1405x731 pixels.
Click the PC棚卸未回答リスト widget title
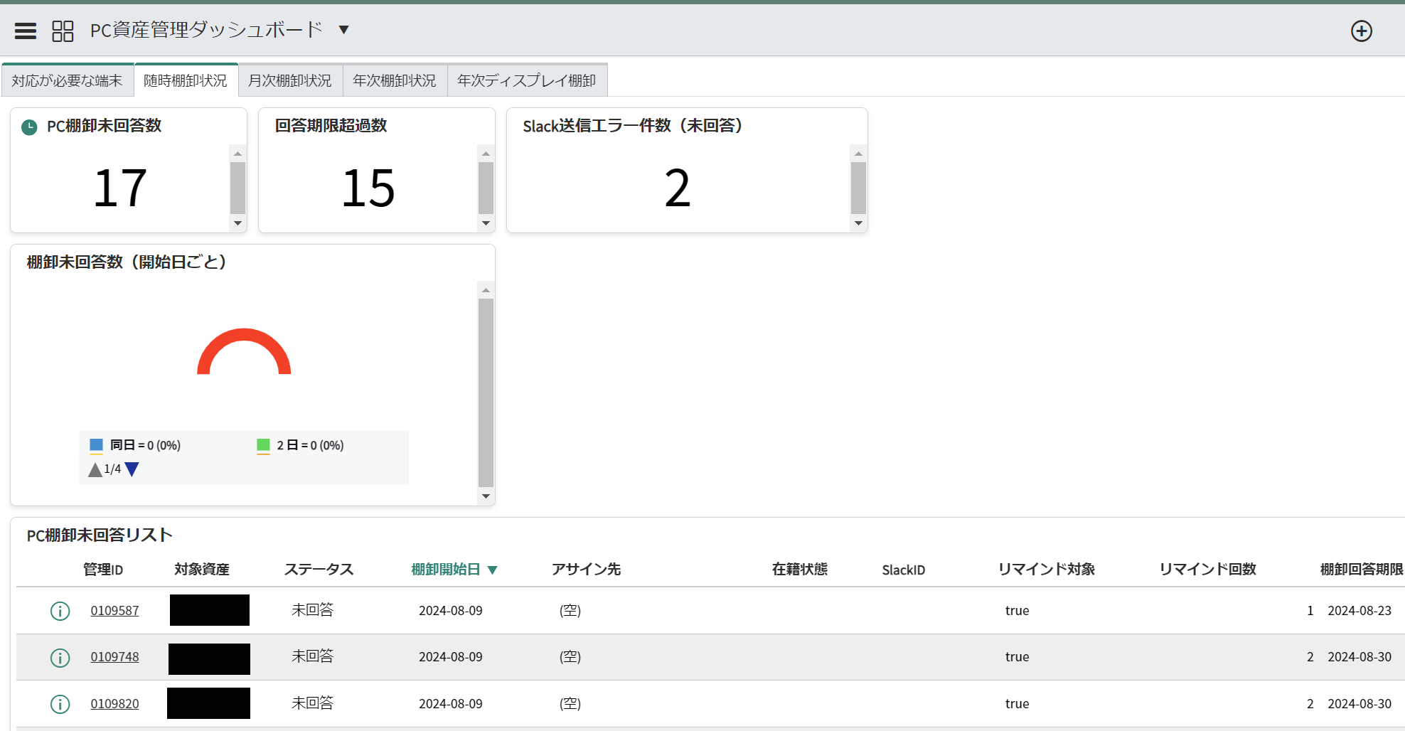pos(100,535)
